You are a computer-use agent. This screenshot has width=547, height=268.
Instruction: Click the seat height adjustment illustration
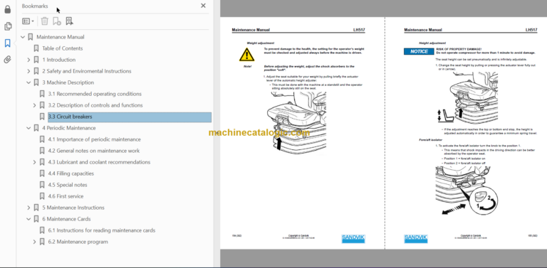(x=469, y=99)
